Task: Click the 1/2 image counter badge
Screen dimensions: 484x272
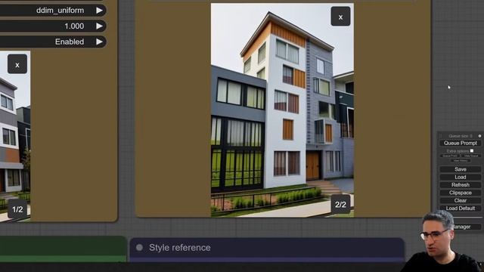Action: pyautogui.click(x=17, y=209)
